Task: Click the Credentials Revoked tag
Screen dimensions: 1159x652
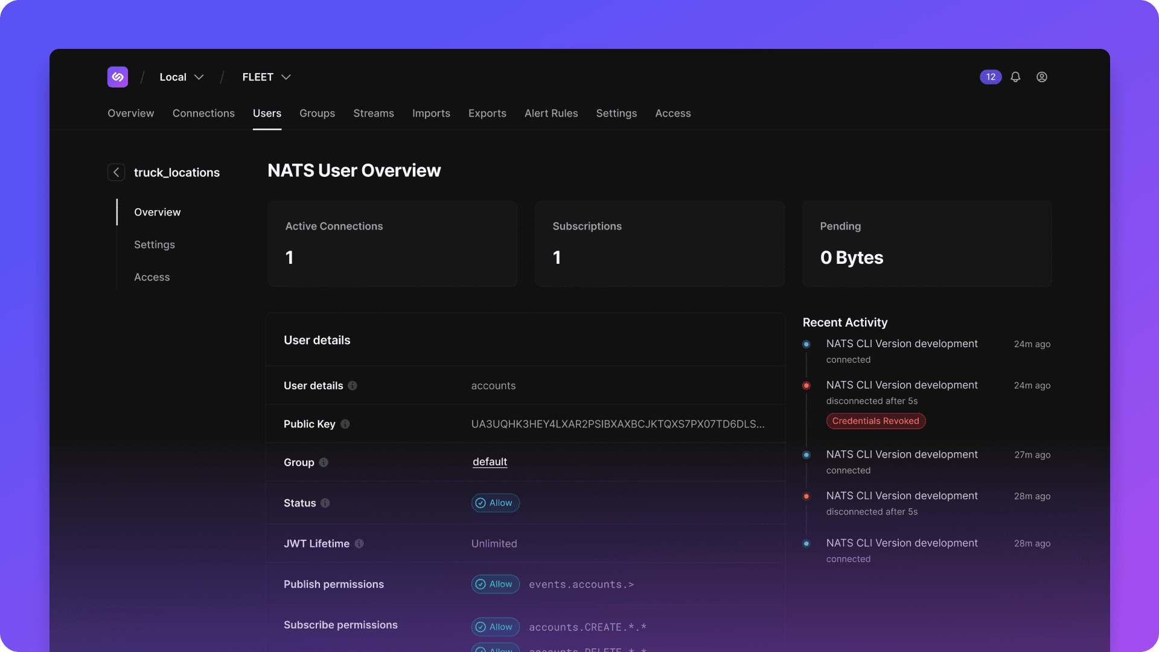Action: (x=875, y=421)
